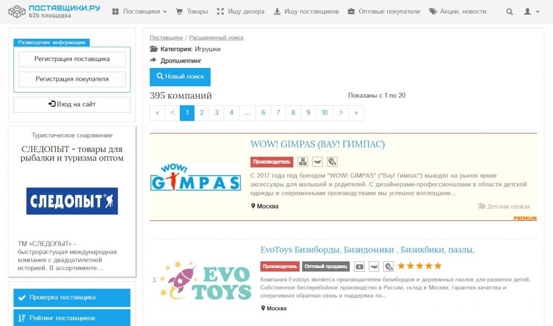Select pagination page 9
The width and height of the screenshot is (553, 326).
(x=308, y=113)
